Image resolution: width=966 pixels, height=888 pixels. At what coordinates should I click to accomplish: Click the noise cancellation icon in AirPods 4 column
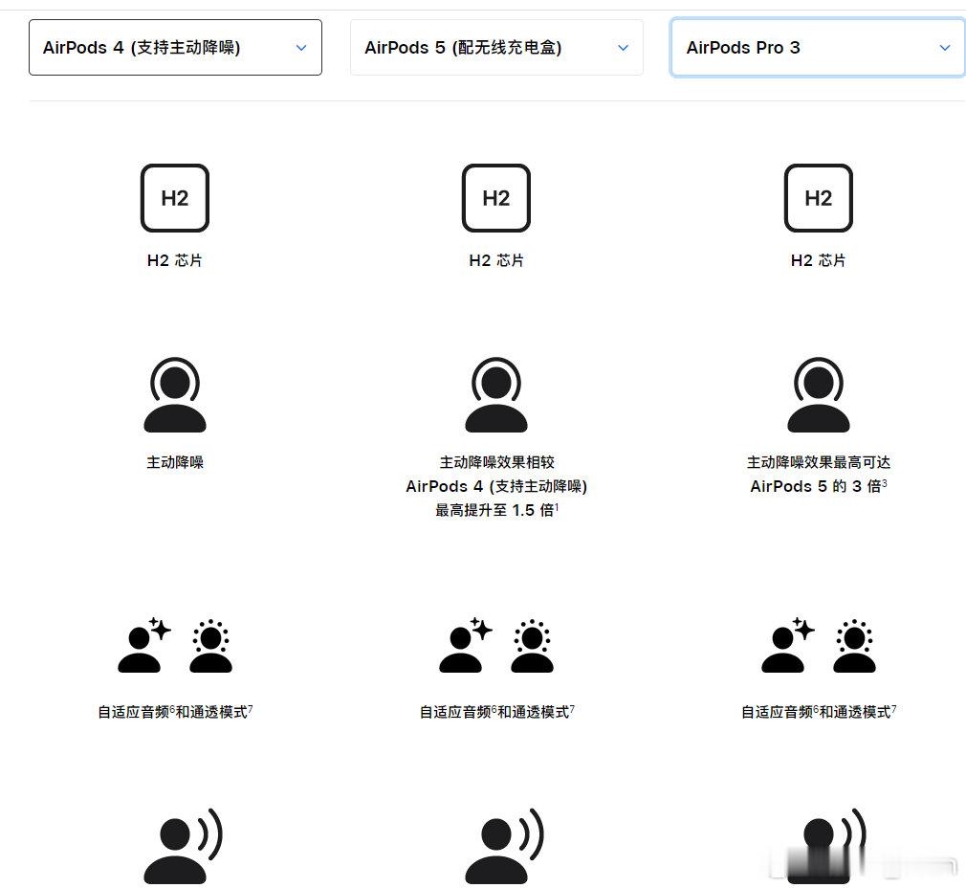pos(175,394)
